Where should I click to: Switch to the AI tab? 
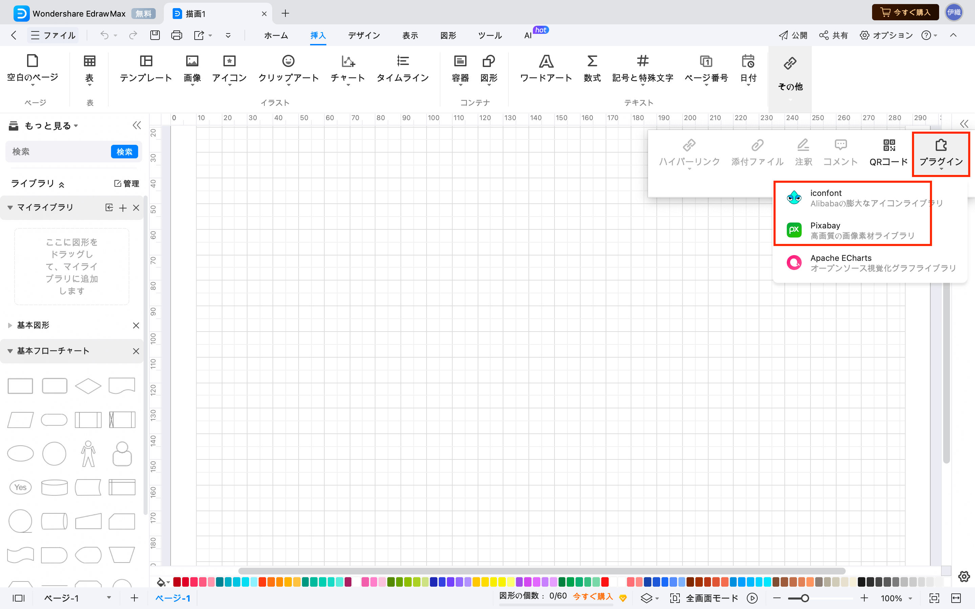pyautogui.click(x=528, y=36)
